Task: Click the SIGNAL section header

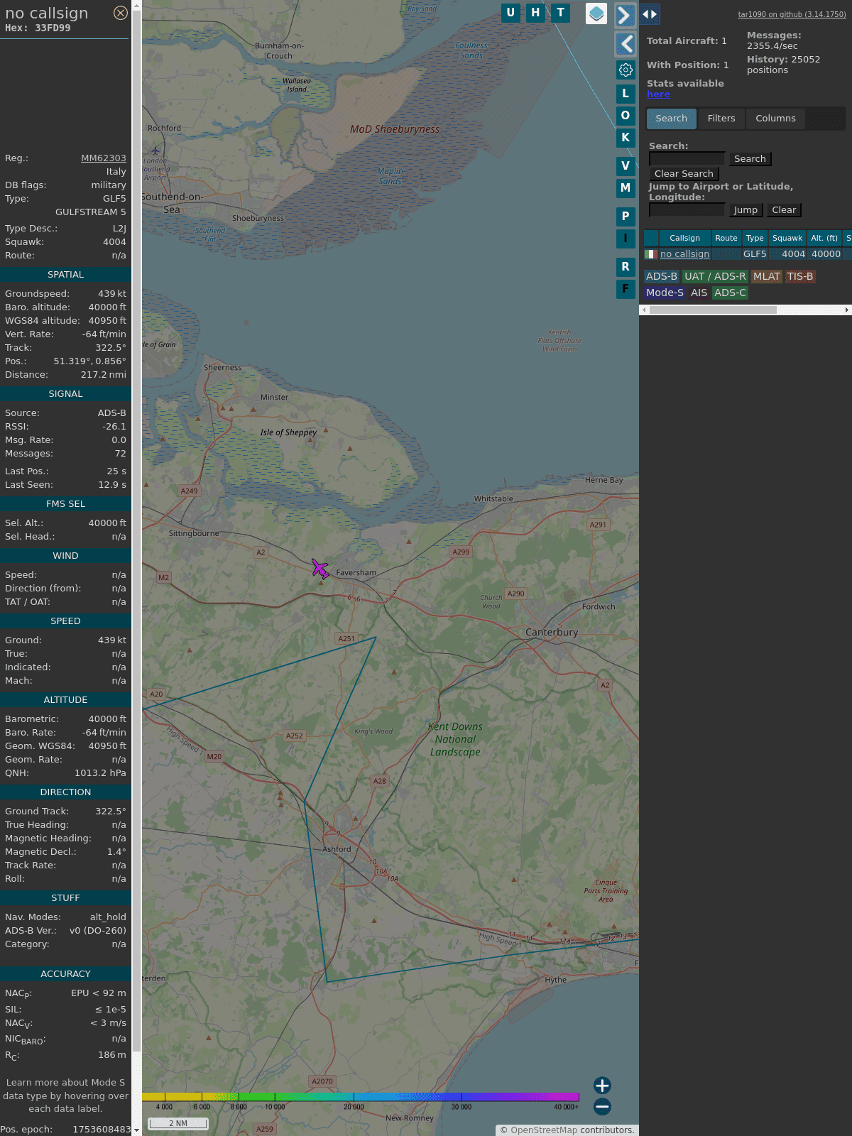Action: point(65,394)
